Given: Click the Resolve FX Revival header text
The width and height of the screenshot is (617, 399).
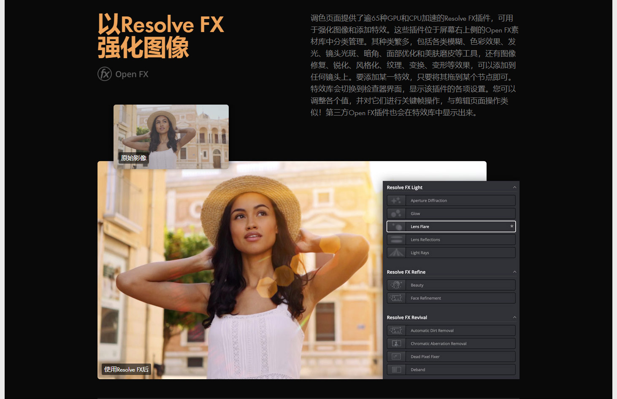Looking at the screenshot, I should (x=407, y=318).
